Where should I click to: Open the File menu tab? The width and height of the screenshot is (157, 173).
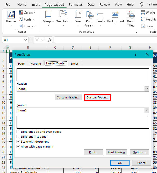8,4
